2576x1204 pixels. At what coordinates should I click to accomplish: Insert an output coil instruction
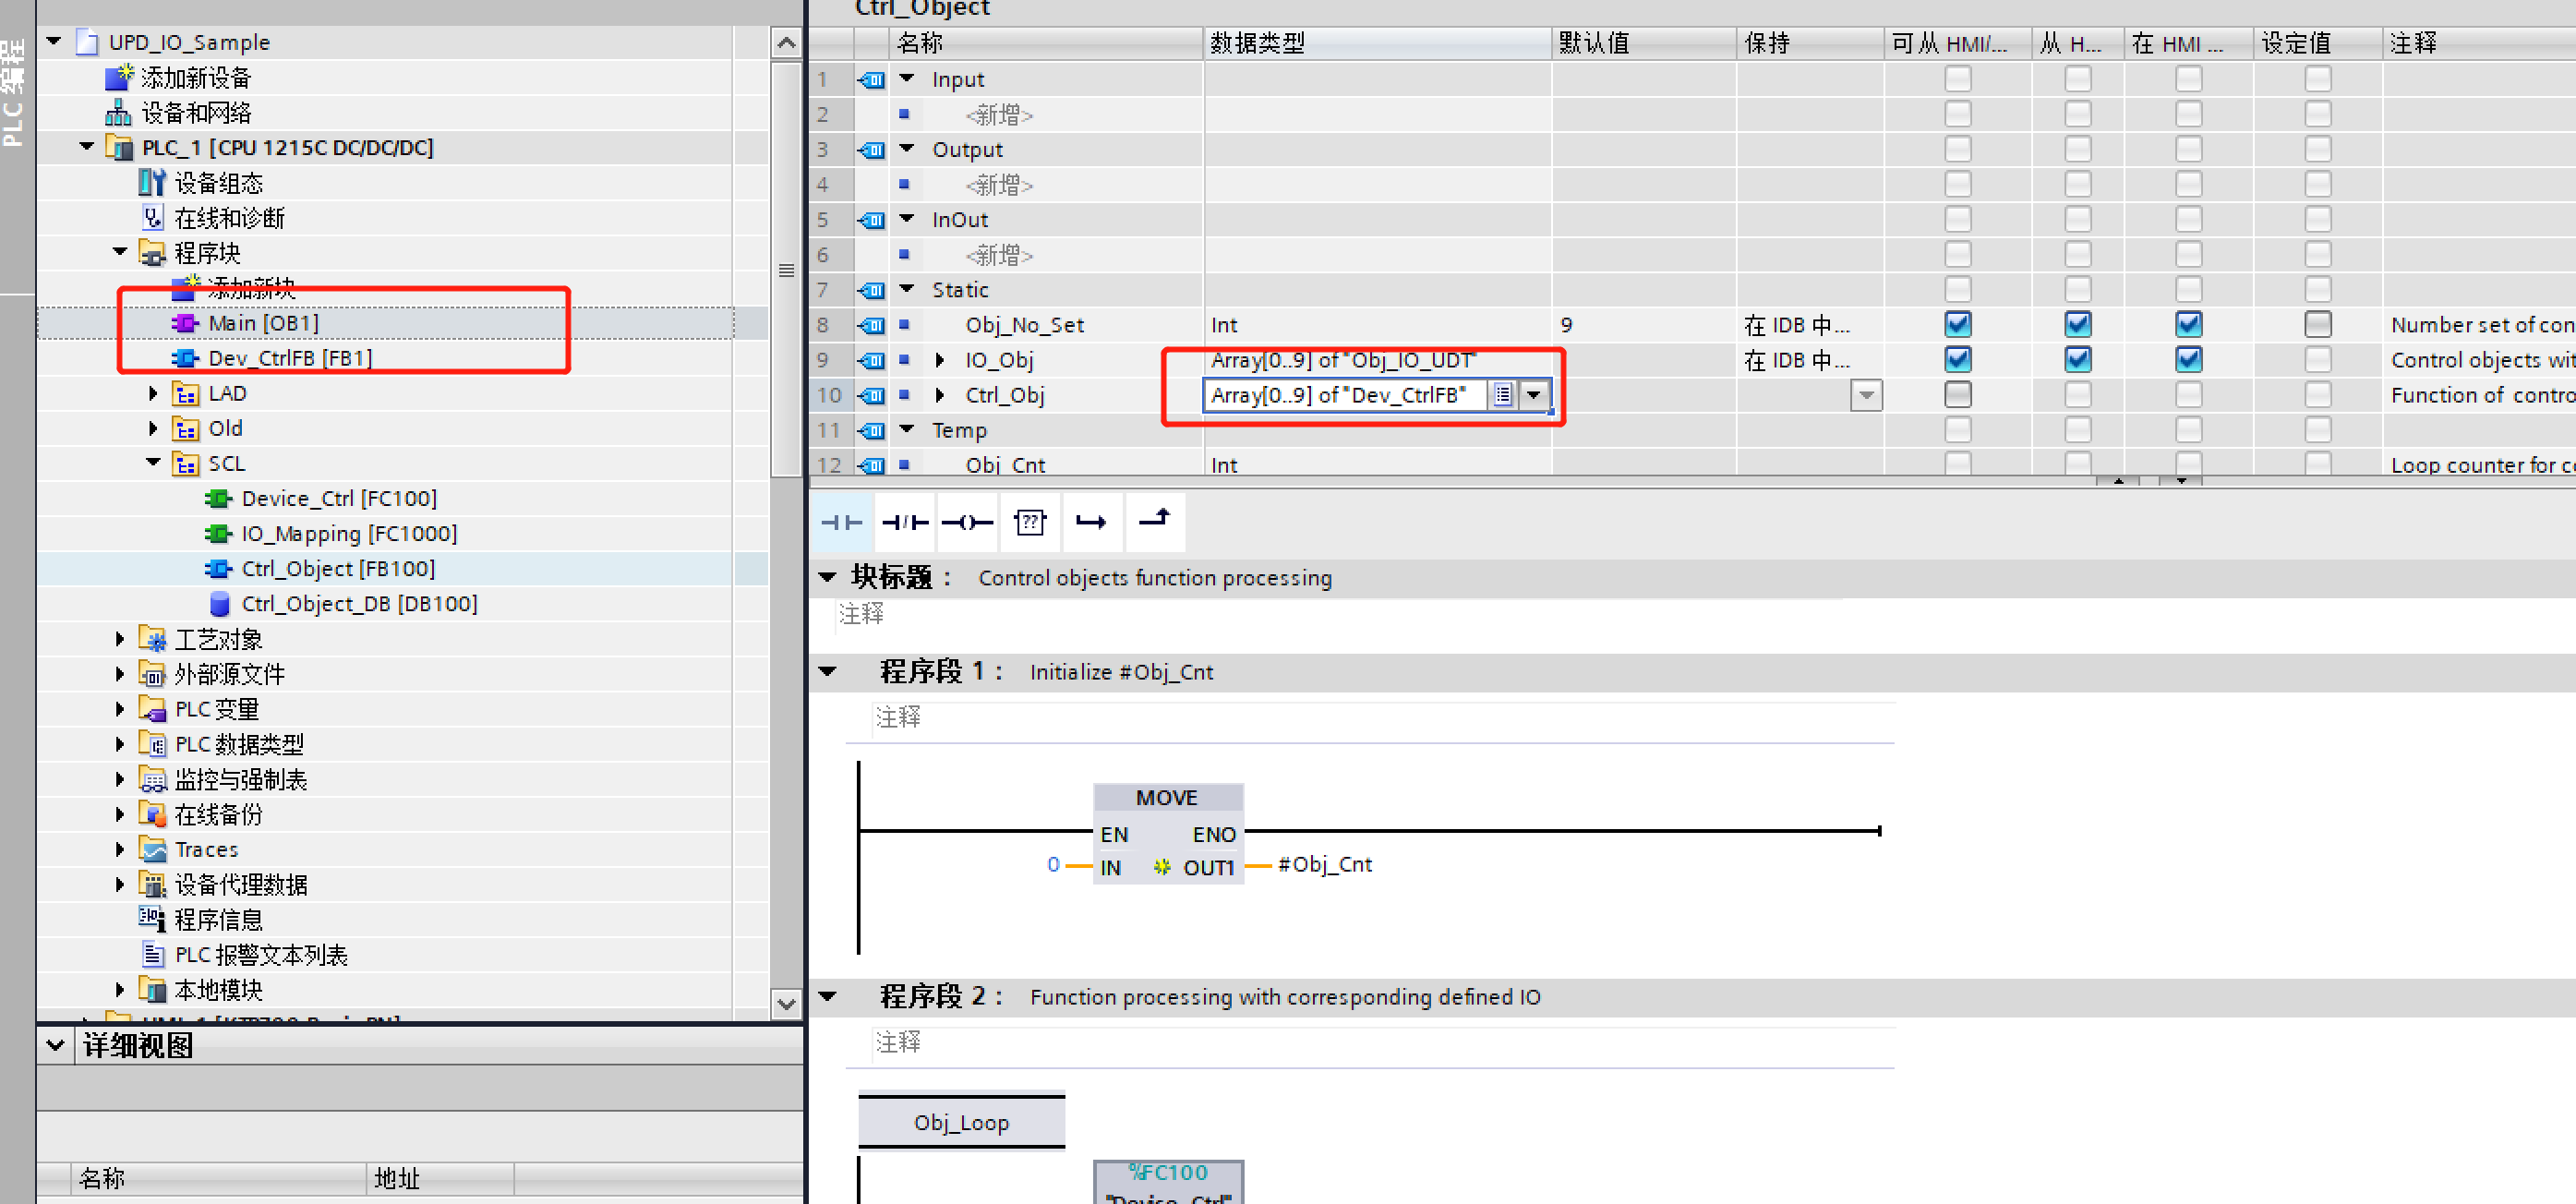(967, 522)
